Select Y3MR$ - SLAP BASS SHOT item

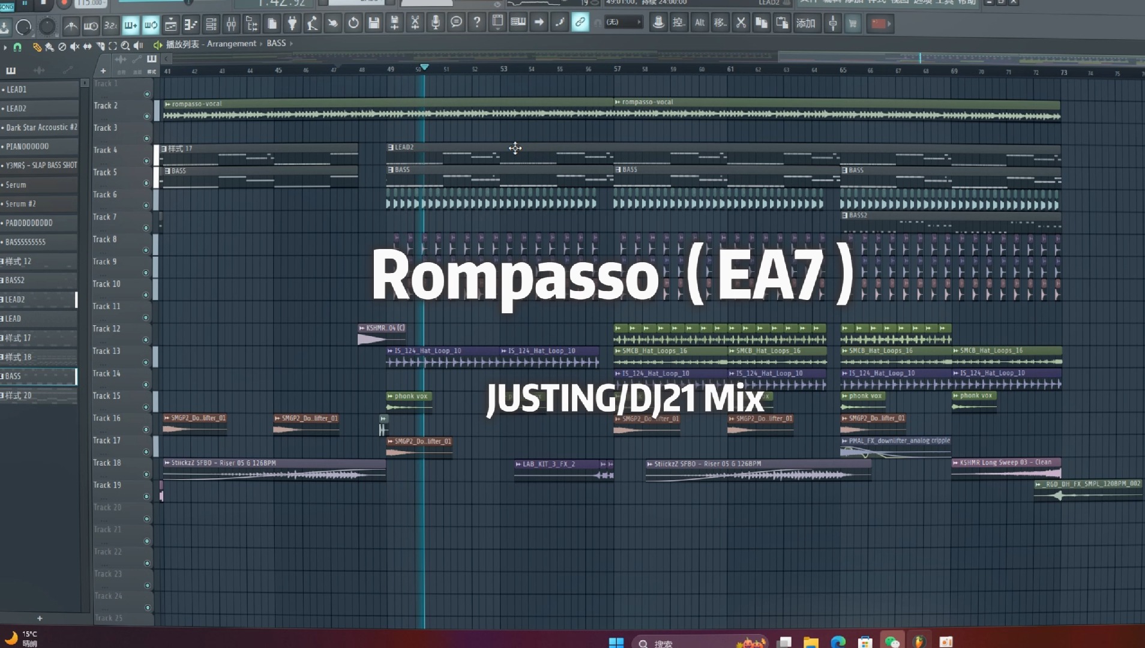[39, 165]
